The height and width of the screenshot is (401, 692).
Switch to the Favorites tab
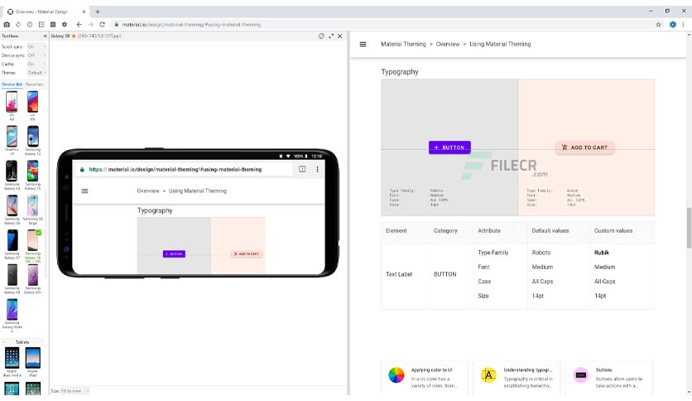click(x=35, y=85)
